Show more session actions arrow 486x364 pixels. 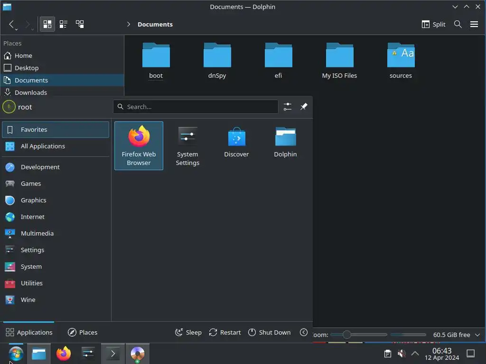click(x=304, y=332)
